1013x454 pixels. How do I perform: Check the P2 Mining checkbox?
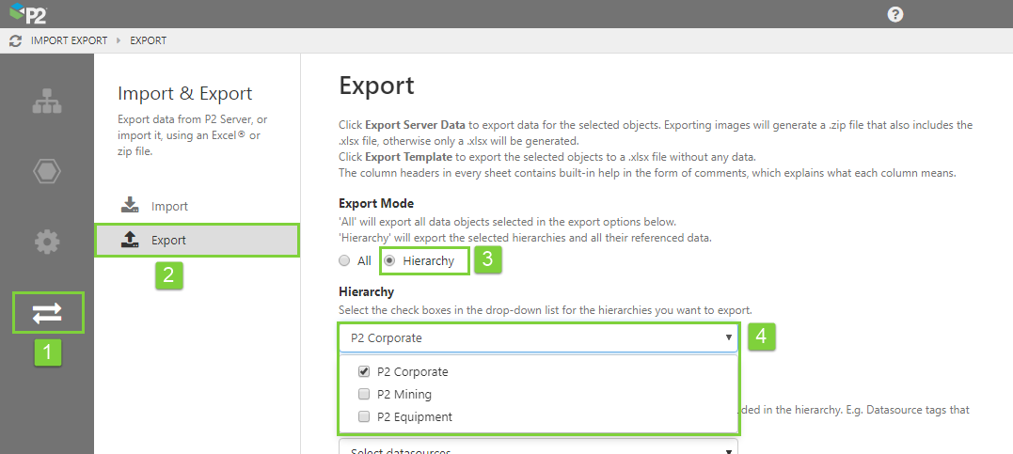[x=364, y=395]
